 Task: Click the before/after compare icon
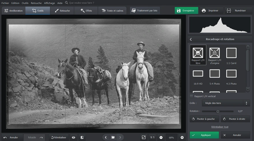[x=82, y=138]
